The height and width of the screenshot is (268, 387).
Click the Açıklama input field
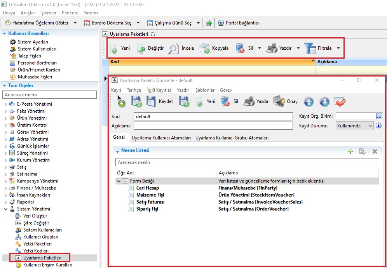pos(213,126)
